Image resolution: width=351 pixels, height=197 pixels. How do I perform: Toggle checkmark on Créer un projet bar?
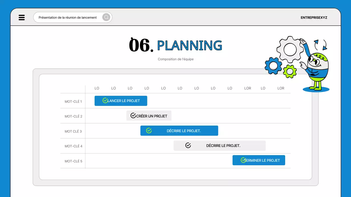click(x=133, y=116)
